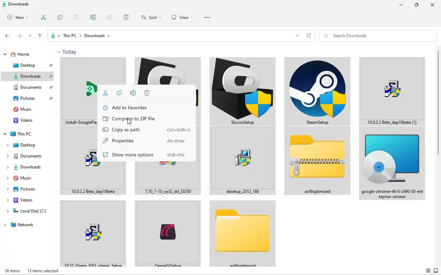Collapse the Home tree node
Viewport: 441px width, 275px height.
tap(5, 54)
